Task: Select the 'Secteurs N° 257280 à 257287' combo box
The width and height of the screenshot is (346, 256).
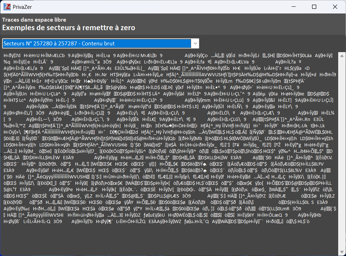Action: pos(96,43)
